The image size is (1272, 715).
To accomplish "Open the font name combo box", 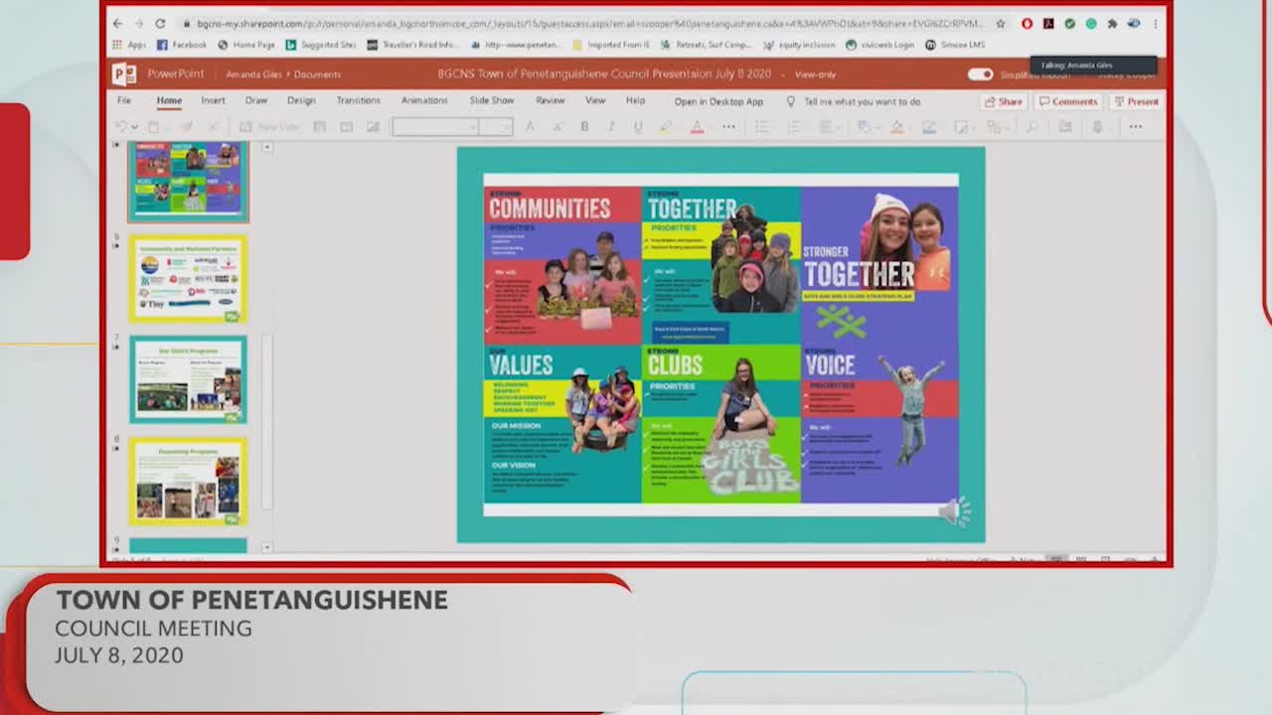I will click(435, 127).
